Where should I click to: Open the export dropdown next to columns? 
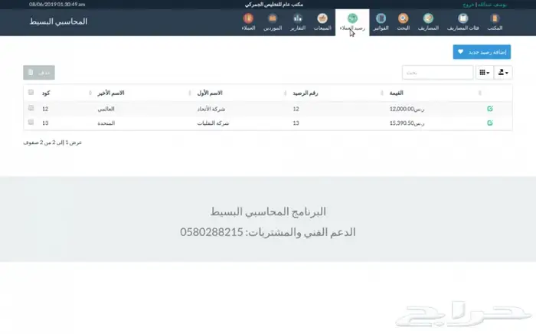point(503,73)
